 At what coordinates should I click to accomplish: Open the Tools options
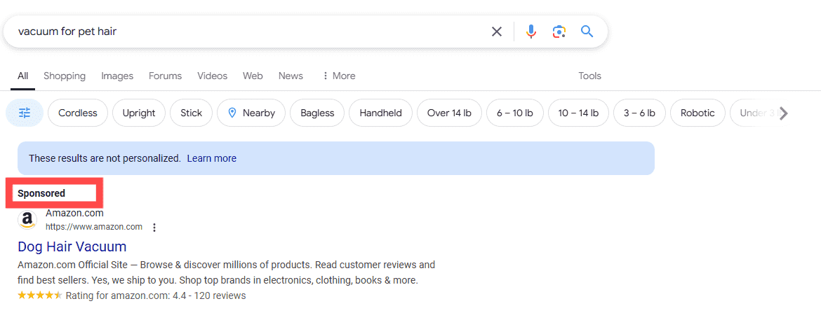tap(589, 76)
